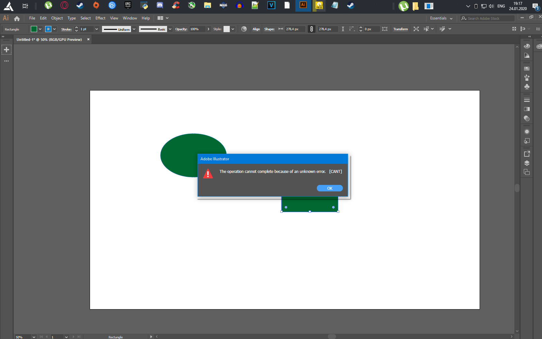Open the Type menu
This screenshot has width=542, height=339.
[71, 18]
